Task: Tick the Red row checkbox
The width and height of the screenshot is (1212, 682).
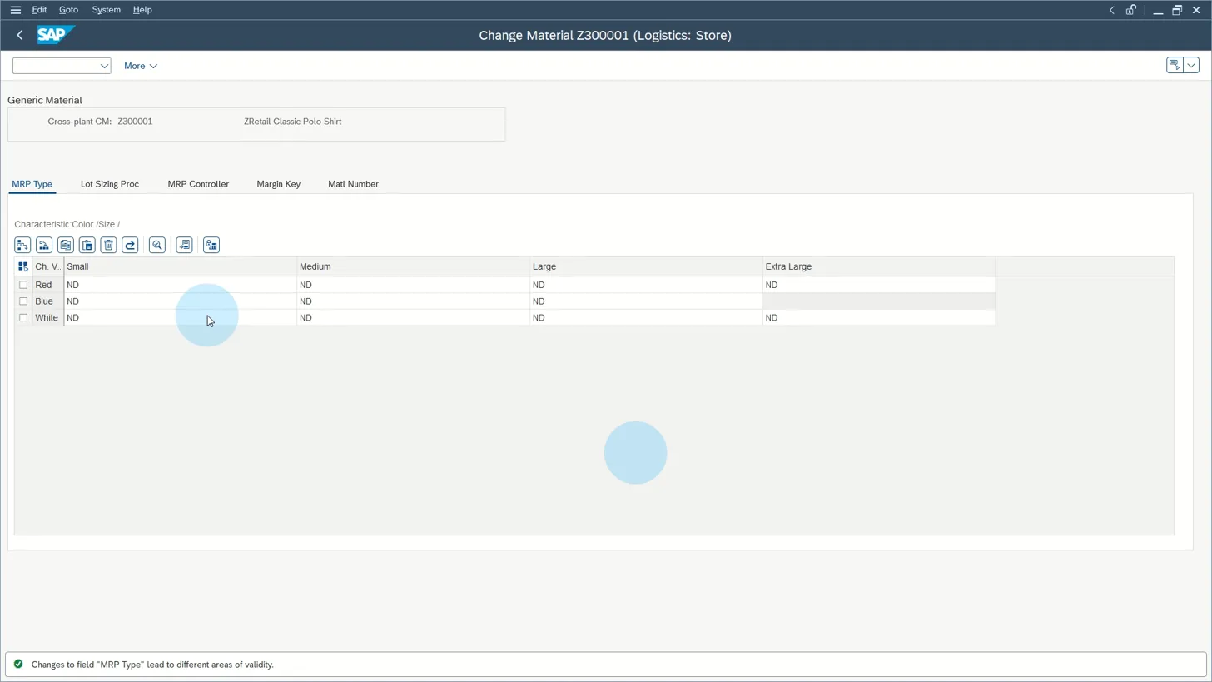Action: (23, 285)
